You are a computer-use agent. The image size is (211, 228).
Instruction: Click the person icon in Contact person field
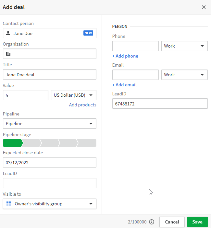pyautogui.click(x=8, y=33)
